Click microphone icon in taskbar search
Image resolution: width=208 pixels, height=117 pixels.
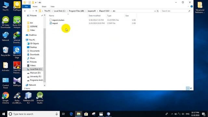57,114
